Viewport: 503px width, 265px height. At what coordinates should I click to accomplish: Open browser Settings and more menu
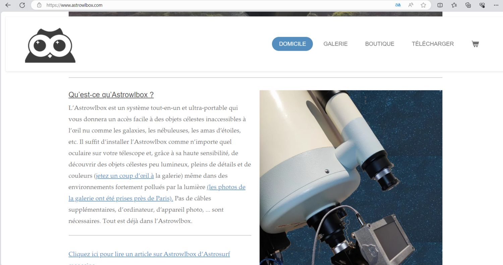[496, 5]
